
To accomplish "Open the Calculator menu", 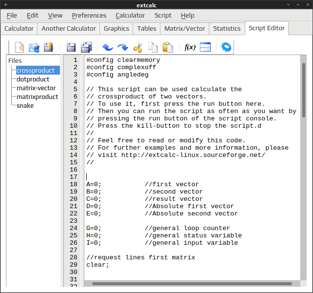I will tap(130, 16).
